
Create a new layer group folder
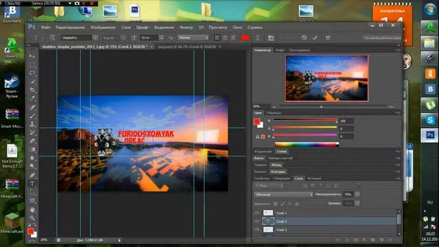click(372, 240)
